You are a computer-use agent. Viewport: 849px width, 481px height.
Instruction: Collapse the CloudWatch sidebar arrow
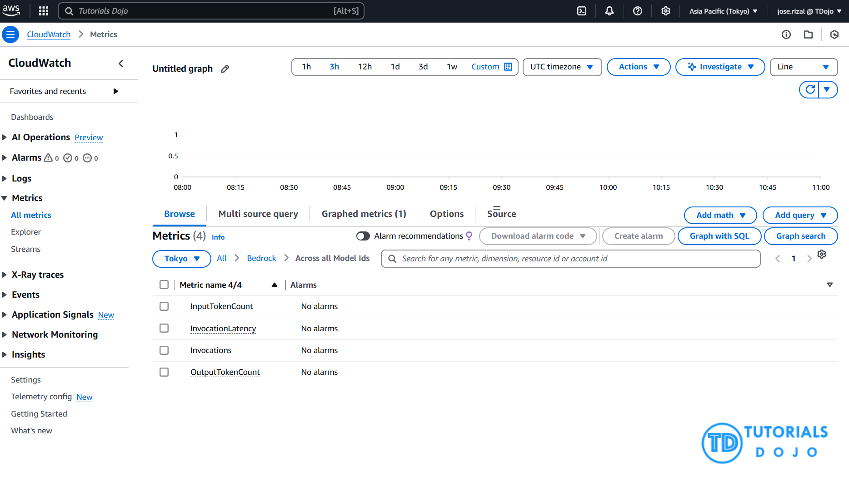[x=121, y=64]
